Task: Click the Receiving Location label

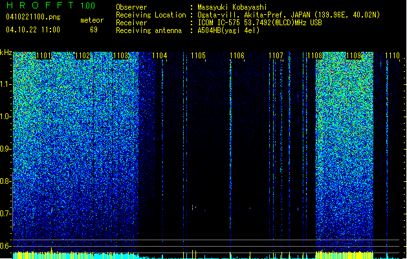Action: [151, 15]
